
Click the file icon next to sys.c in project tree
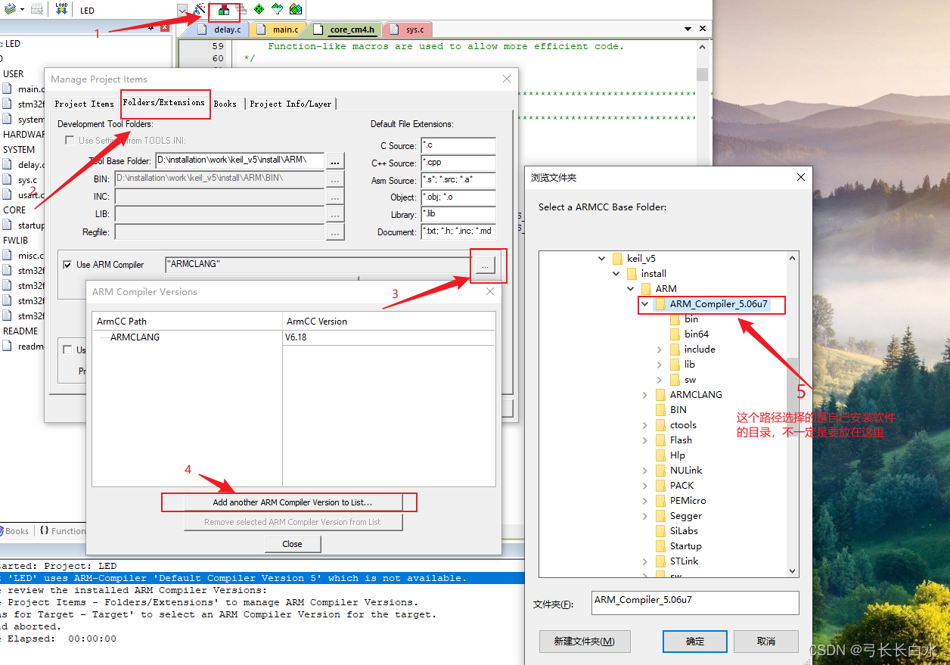pyautogui.click(x=8, y=180)
